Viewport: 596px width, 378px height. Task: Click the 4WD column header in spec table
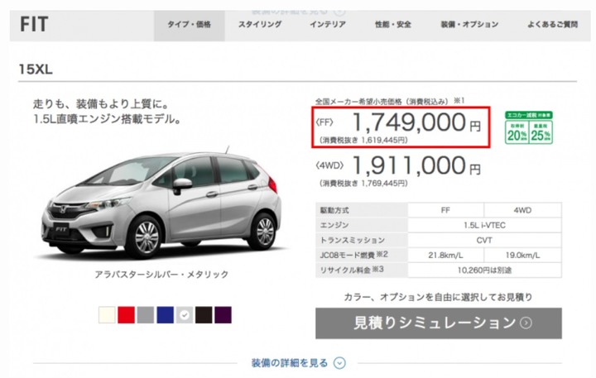pos(522,210)
